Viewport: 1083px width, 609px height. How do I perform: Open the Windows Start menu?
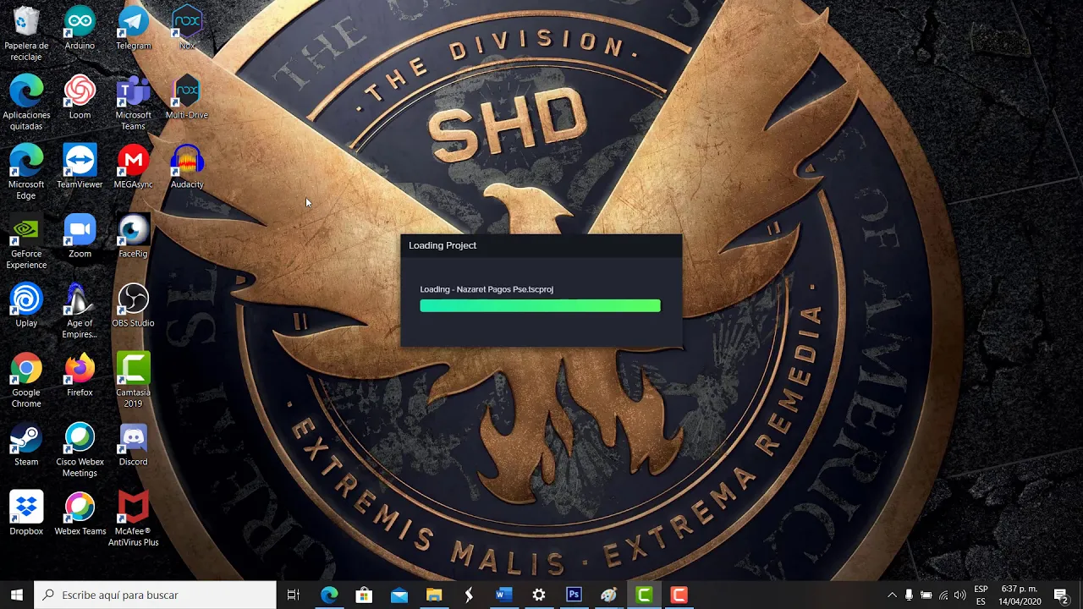click(x=17, y=595)
